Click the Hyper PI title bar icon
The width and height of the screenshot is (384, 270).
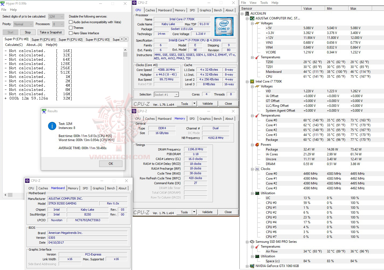pos(3,4)
